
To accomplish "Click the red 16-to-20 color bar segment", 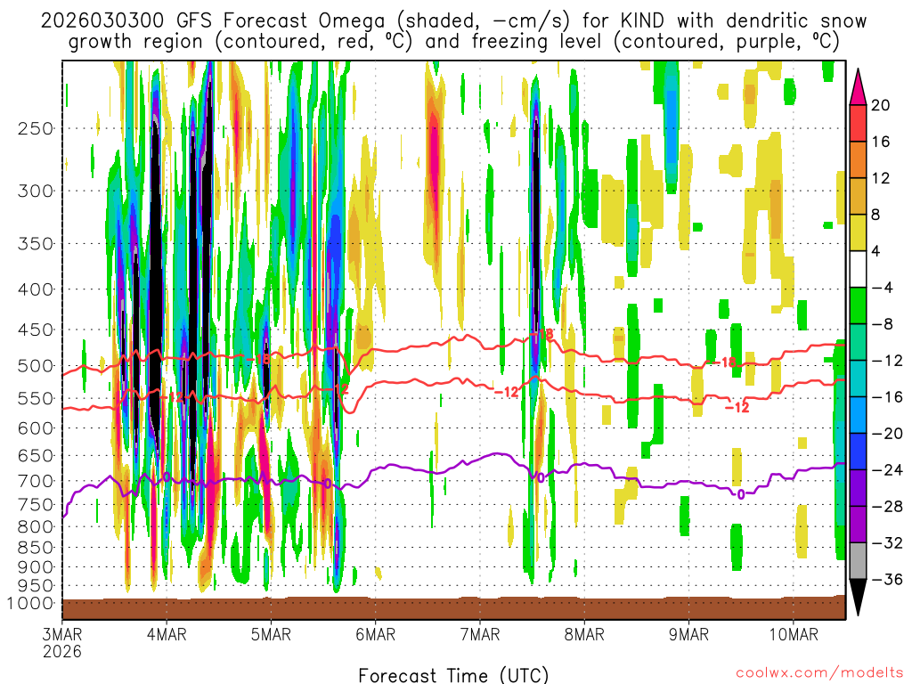I will click(x=858, y=123).
